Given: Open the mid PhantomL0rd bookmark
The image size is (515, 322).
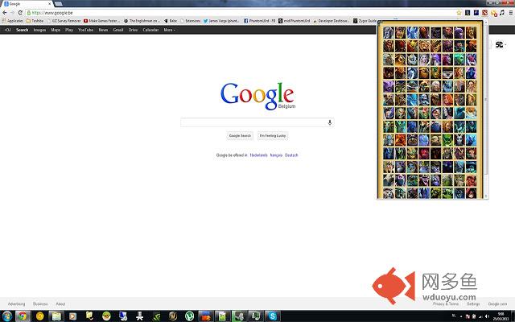Looking at the screenshot, I should tap(295, 21).
